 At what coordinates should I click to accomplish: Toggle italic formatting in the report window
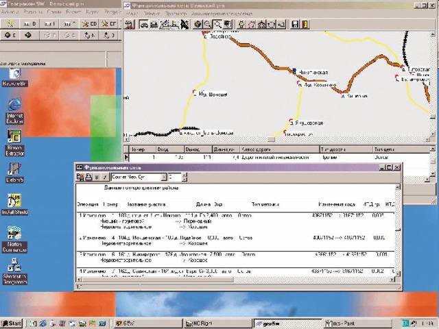click(104, 177)
